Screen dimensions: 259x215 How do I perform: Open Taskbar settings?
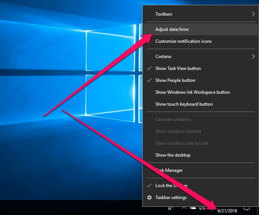point(200,198)
